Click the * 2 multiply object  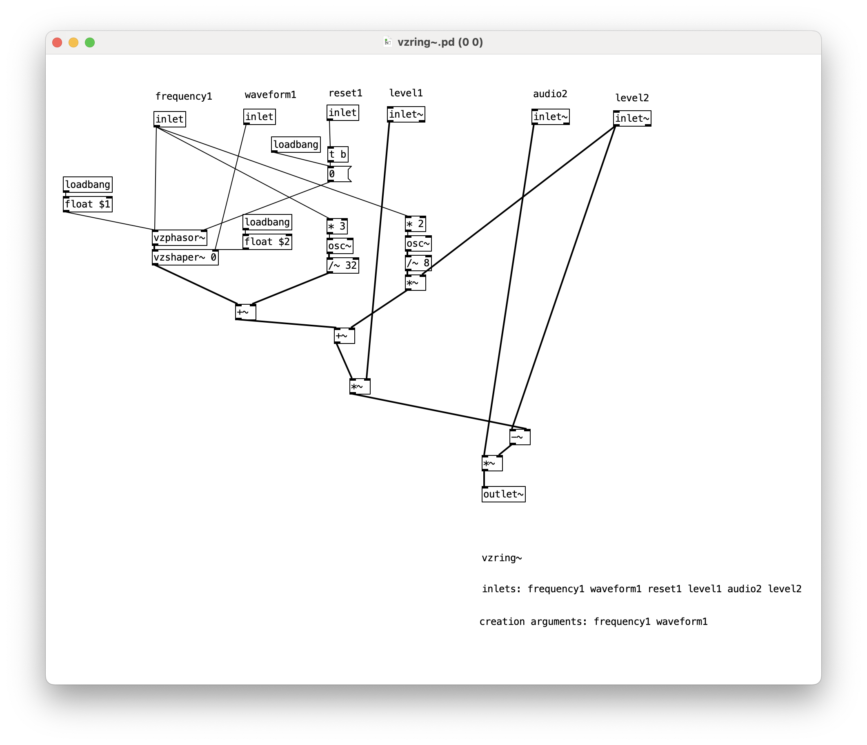[x=415, y=224]
